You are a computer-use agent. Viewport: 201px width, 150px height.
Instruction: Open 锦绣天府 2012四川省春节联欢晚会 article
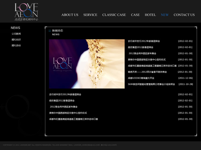click(147, 72)
